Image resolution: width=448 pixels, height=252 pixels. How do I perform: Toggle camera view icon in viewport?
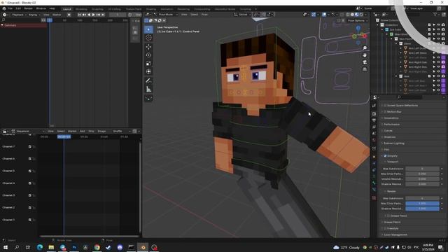365,62
